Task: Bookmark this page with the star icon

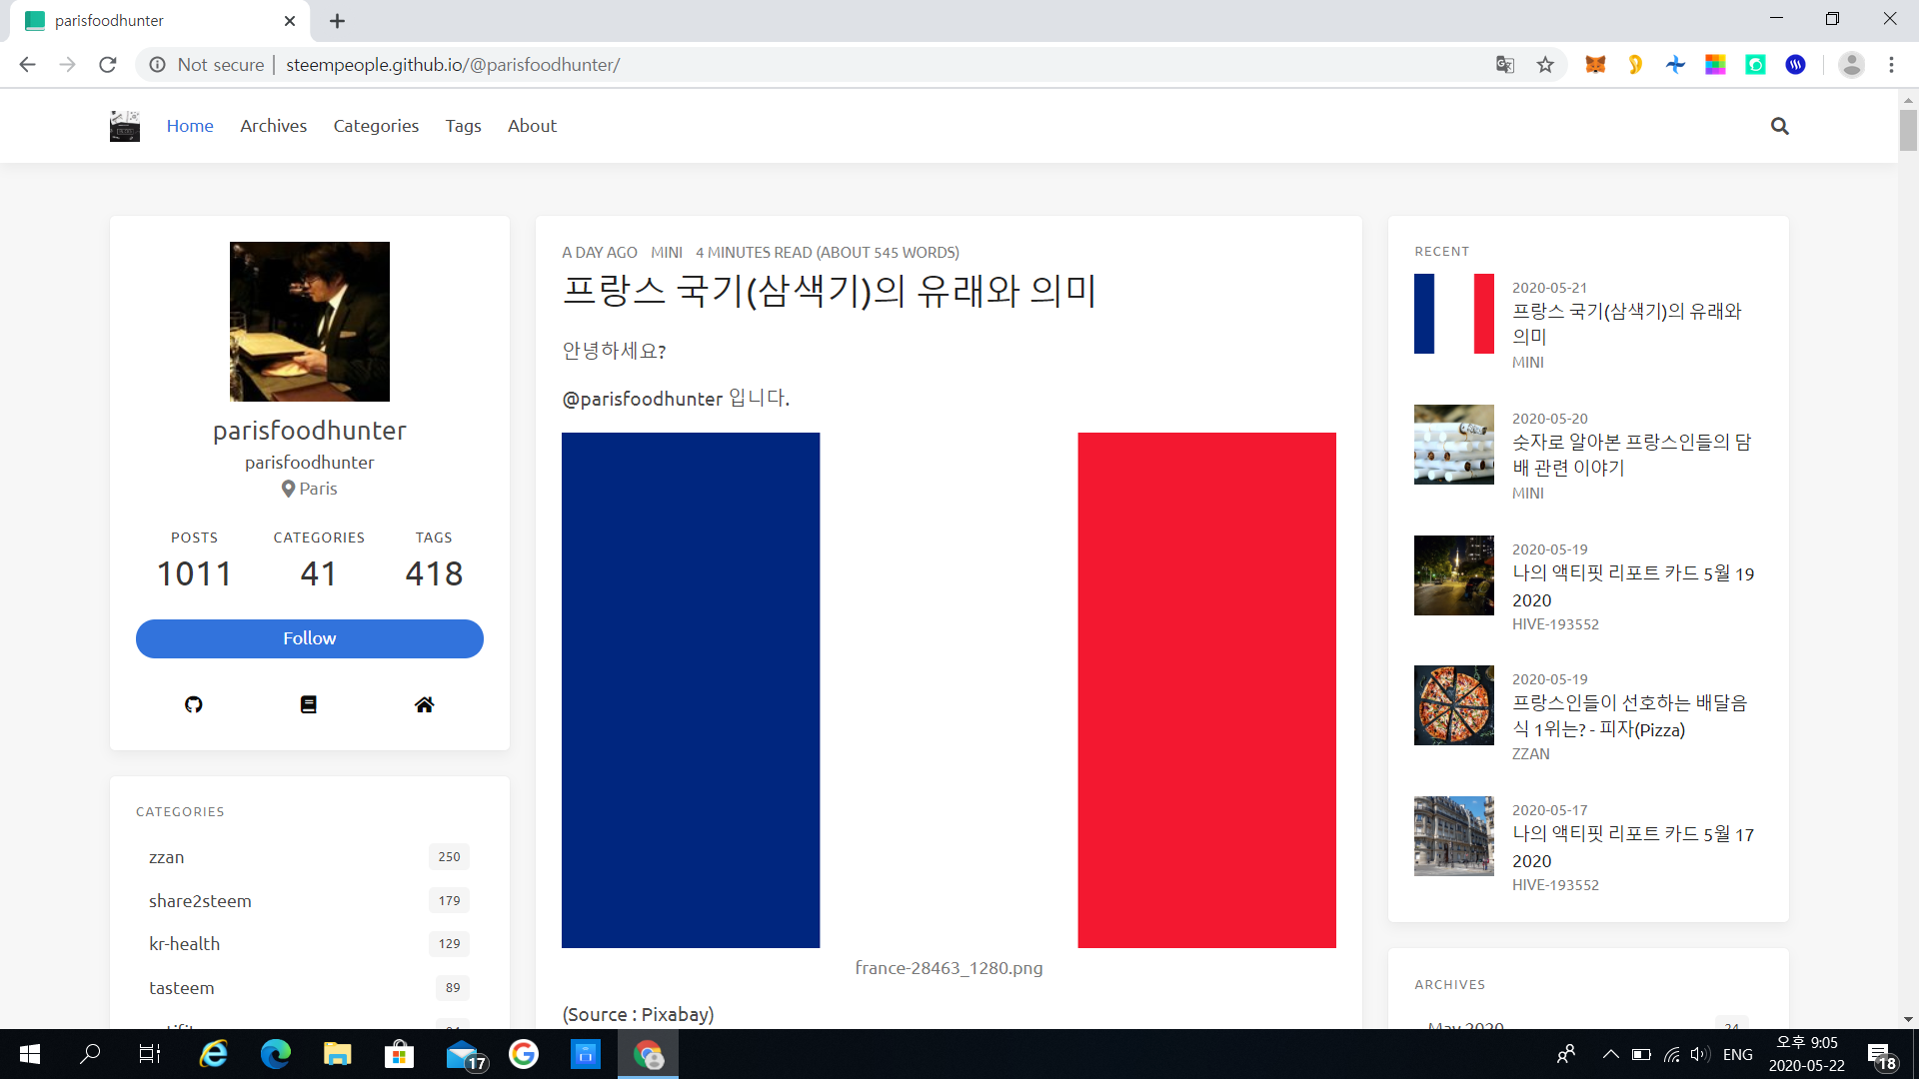Action: click(1545, 65)
